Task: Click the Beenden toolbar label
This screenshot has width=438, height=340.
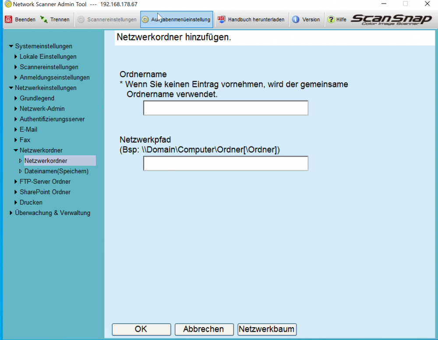Action: coord(25,20)
